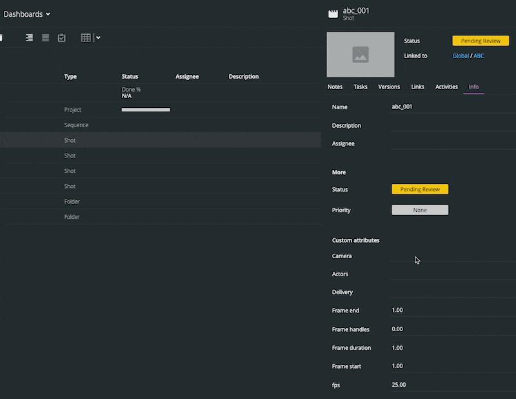The height and width of the screenshot is (399, 516).
Task: Switch to the Versions tab
Action: [x=389, y=87]
